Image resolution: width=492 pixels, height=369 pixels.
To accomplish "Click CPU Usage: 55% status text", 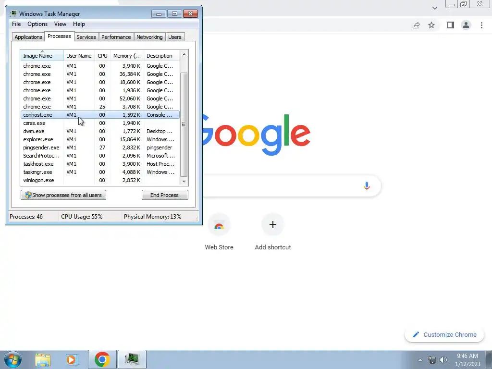I will pyautogui.click(x=82, y=217).
